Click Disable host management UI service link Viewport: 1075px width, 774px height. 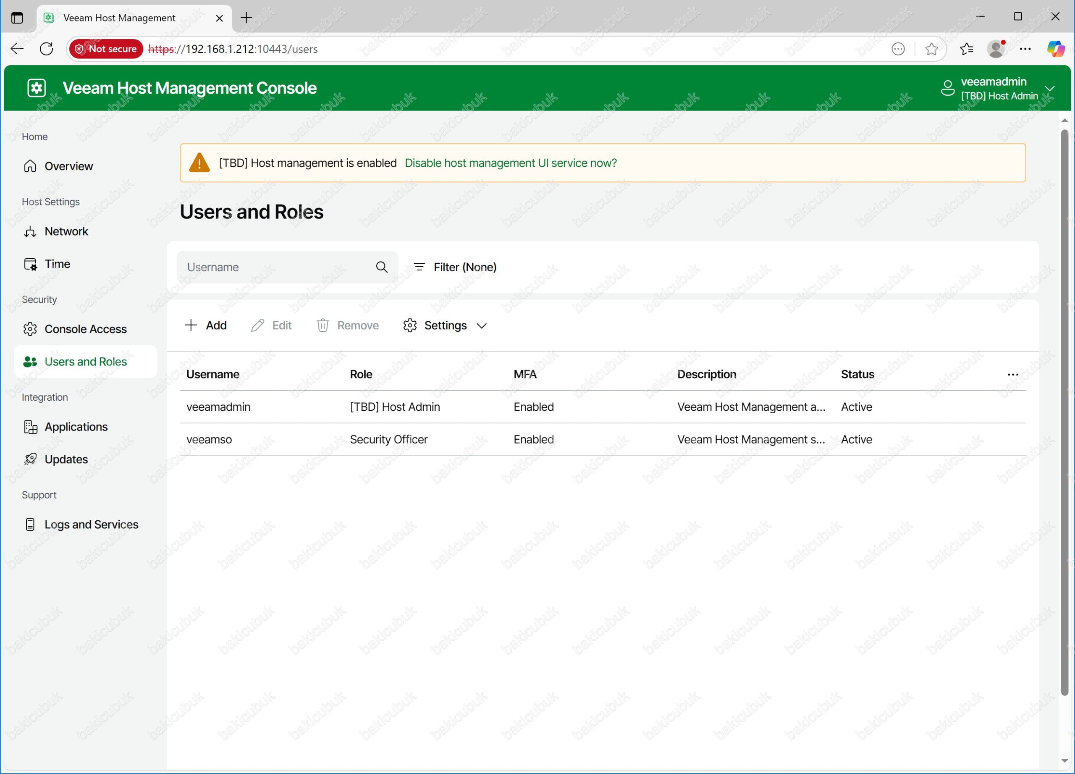[511, 163]
